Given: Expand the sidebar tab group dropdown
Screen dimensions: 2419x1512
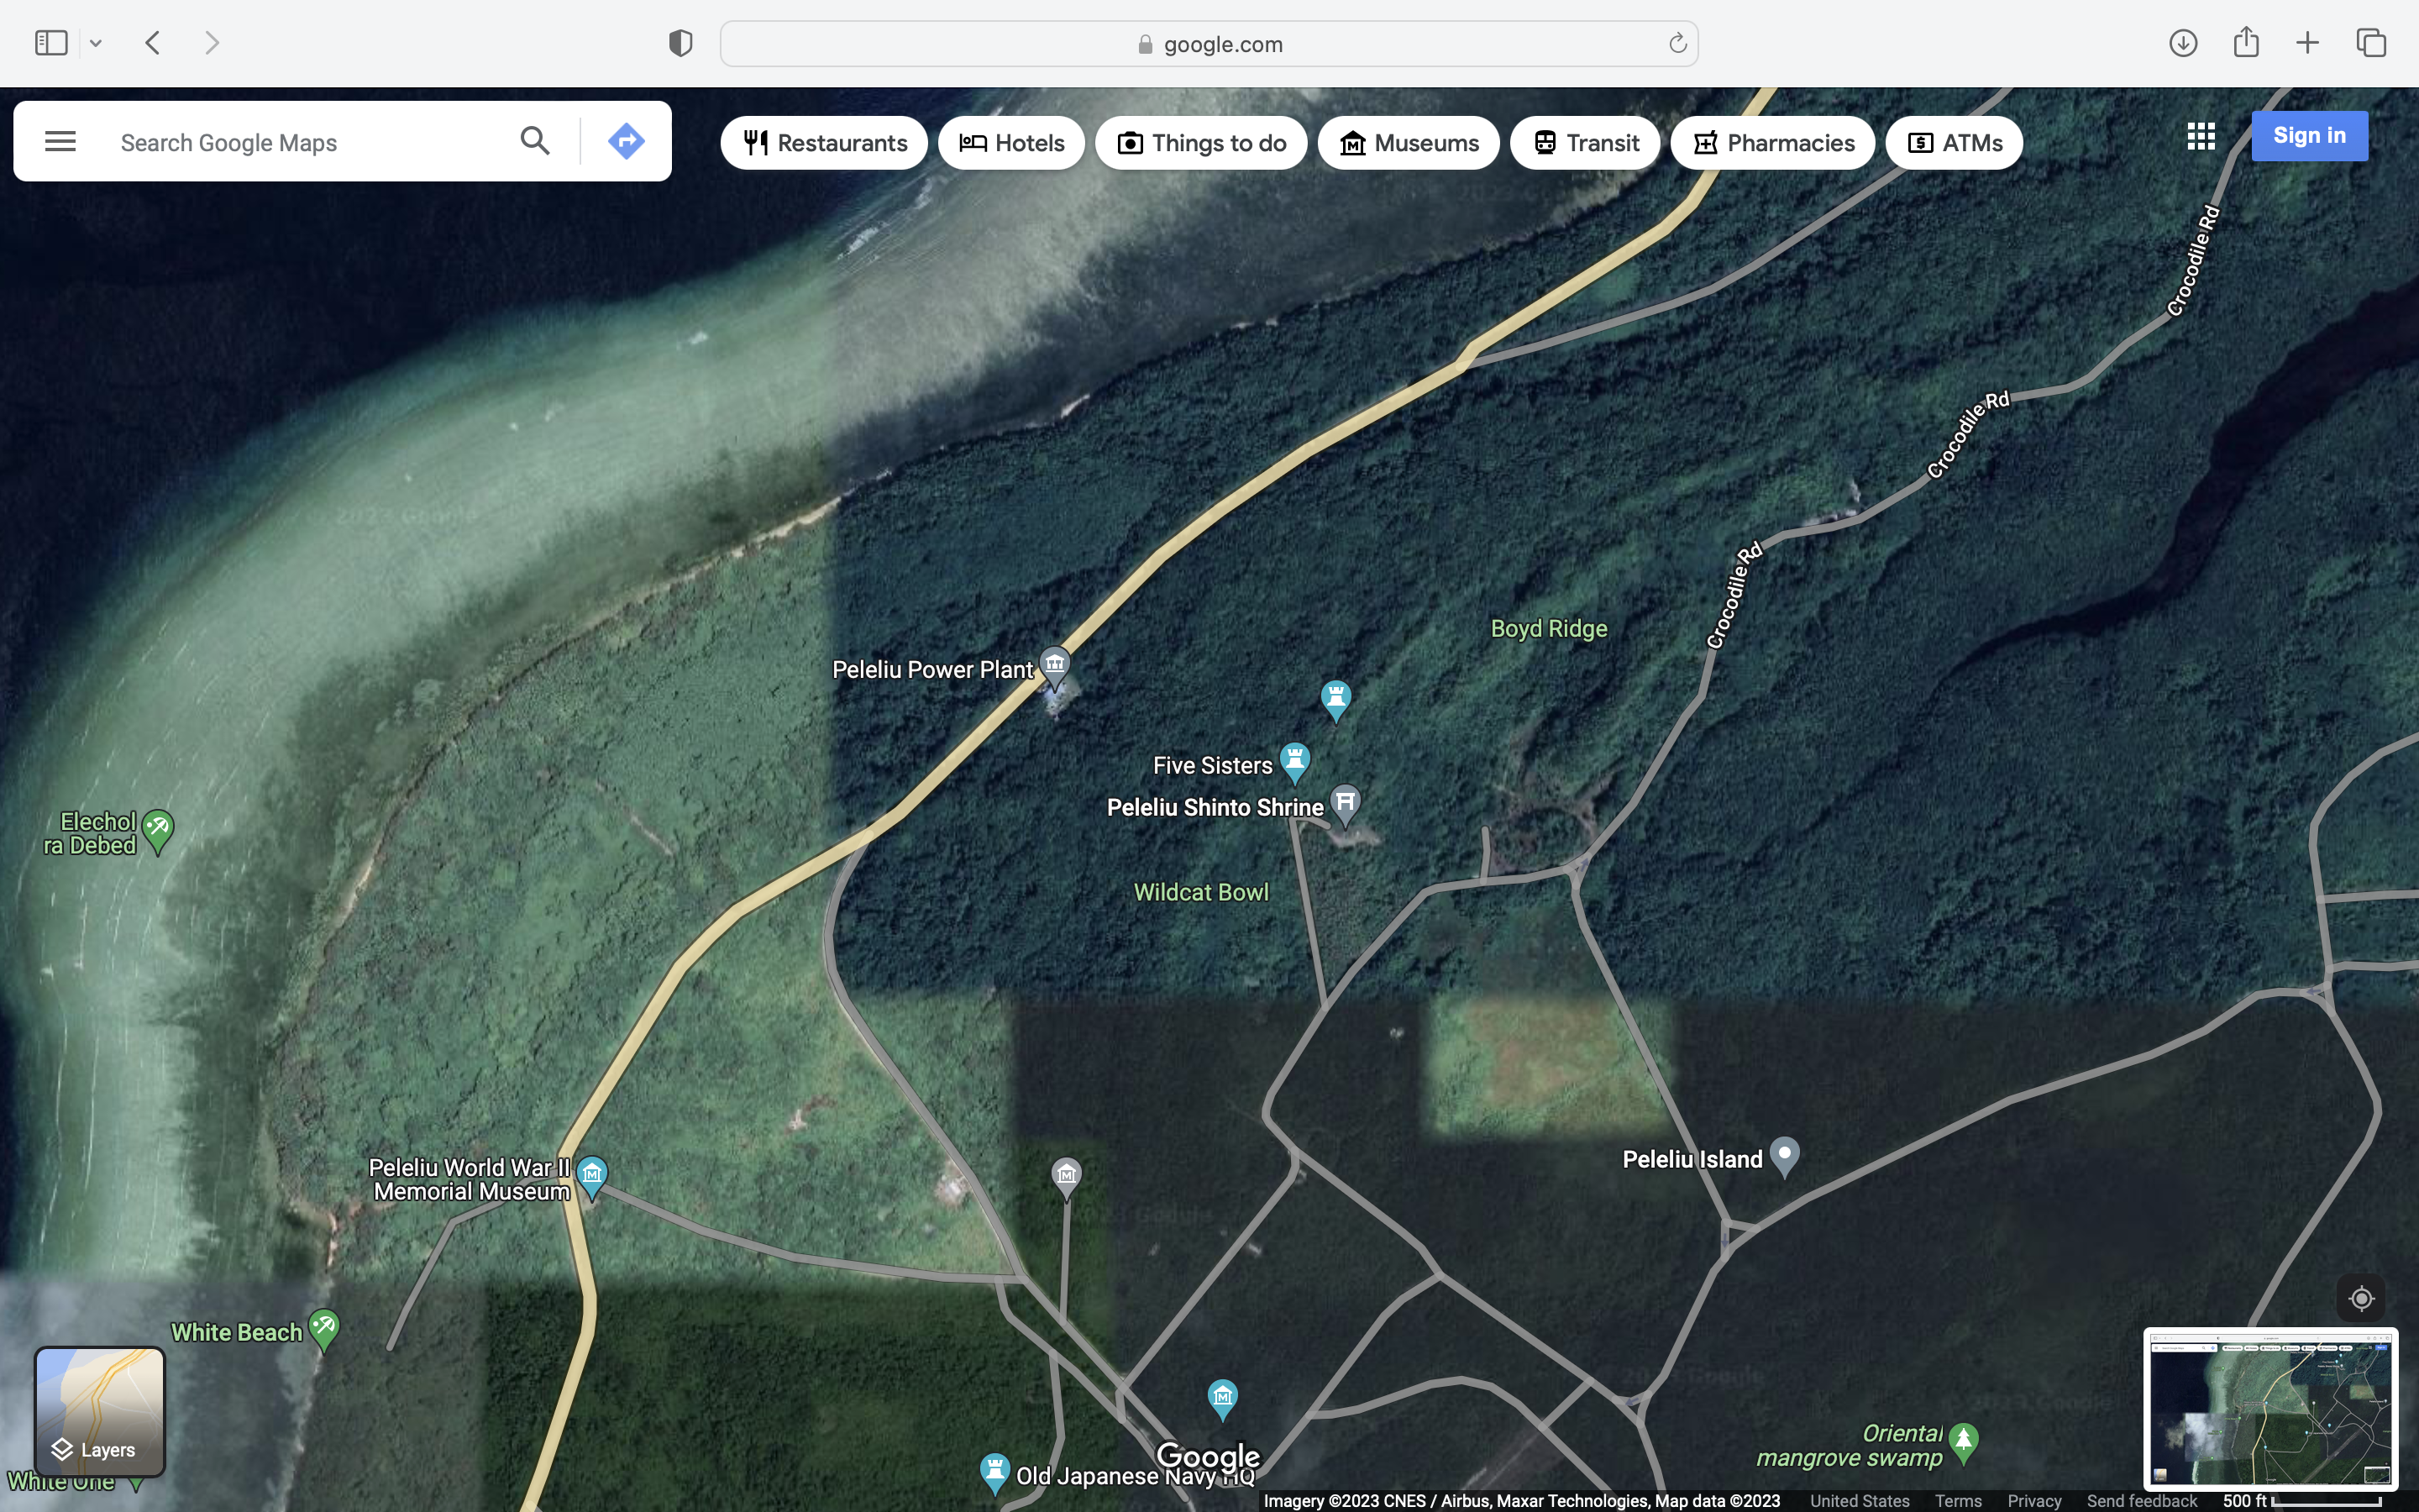Looking at the screenshot, I should tap(96, 43).
